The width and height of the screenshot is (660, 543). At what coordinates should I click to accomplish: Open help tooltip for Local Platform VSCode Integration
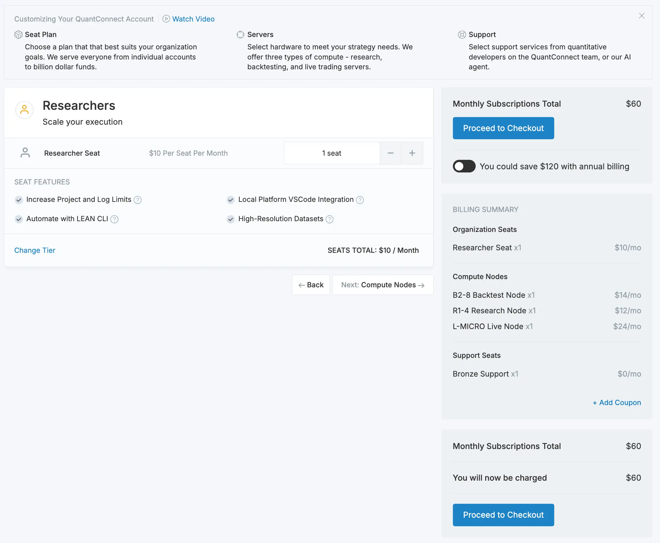tap(360, 200)
